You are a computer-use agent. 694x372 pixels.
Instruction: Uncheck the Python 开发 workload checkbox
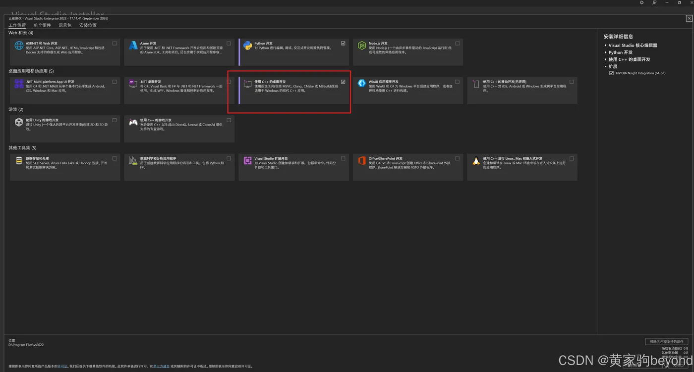(343, 44)
